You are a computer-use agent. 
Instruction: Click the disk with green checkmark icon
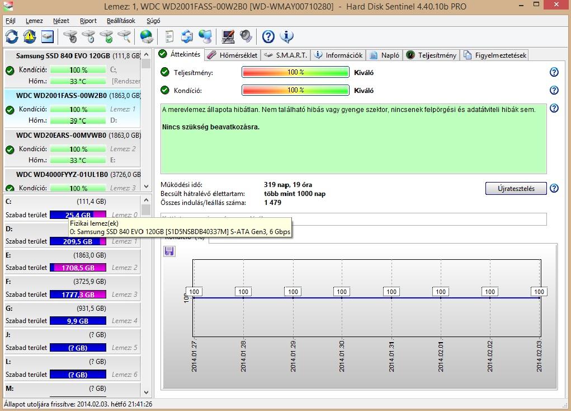pos(106,36)
